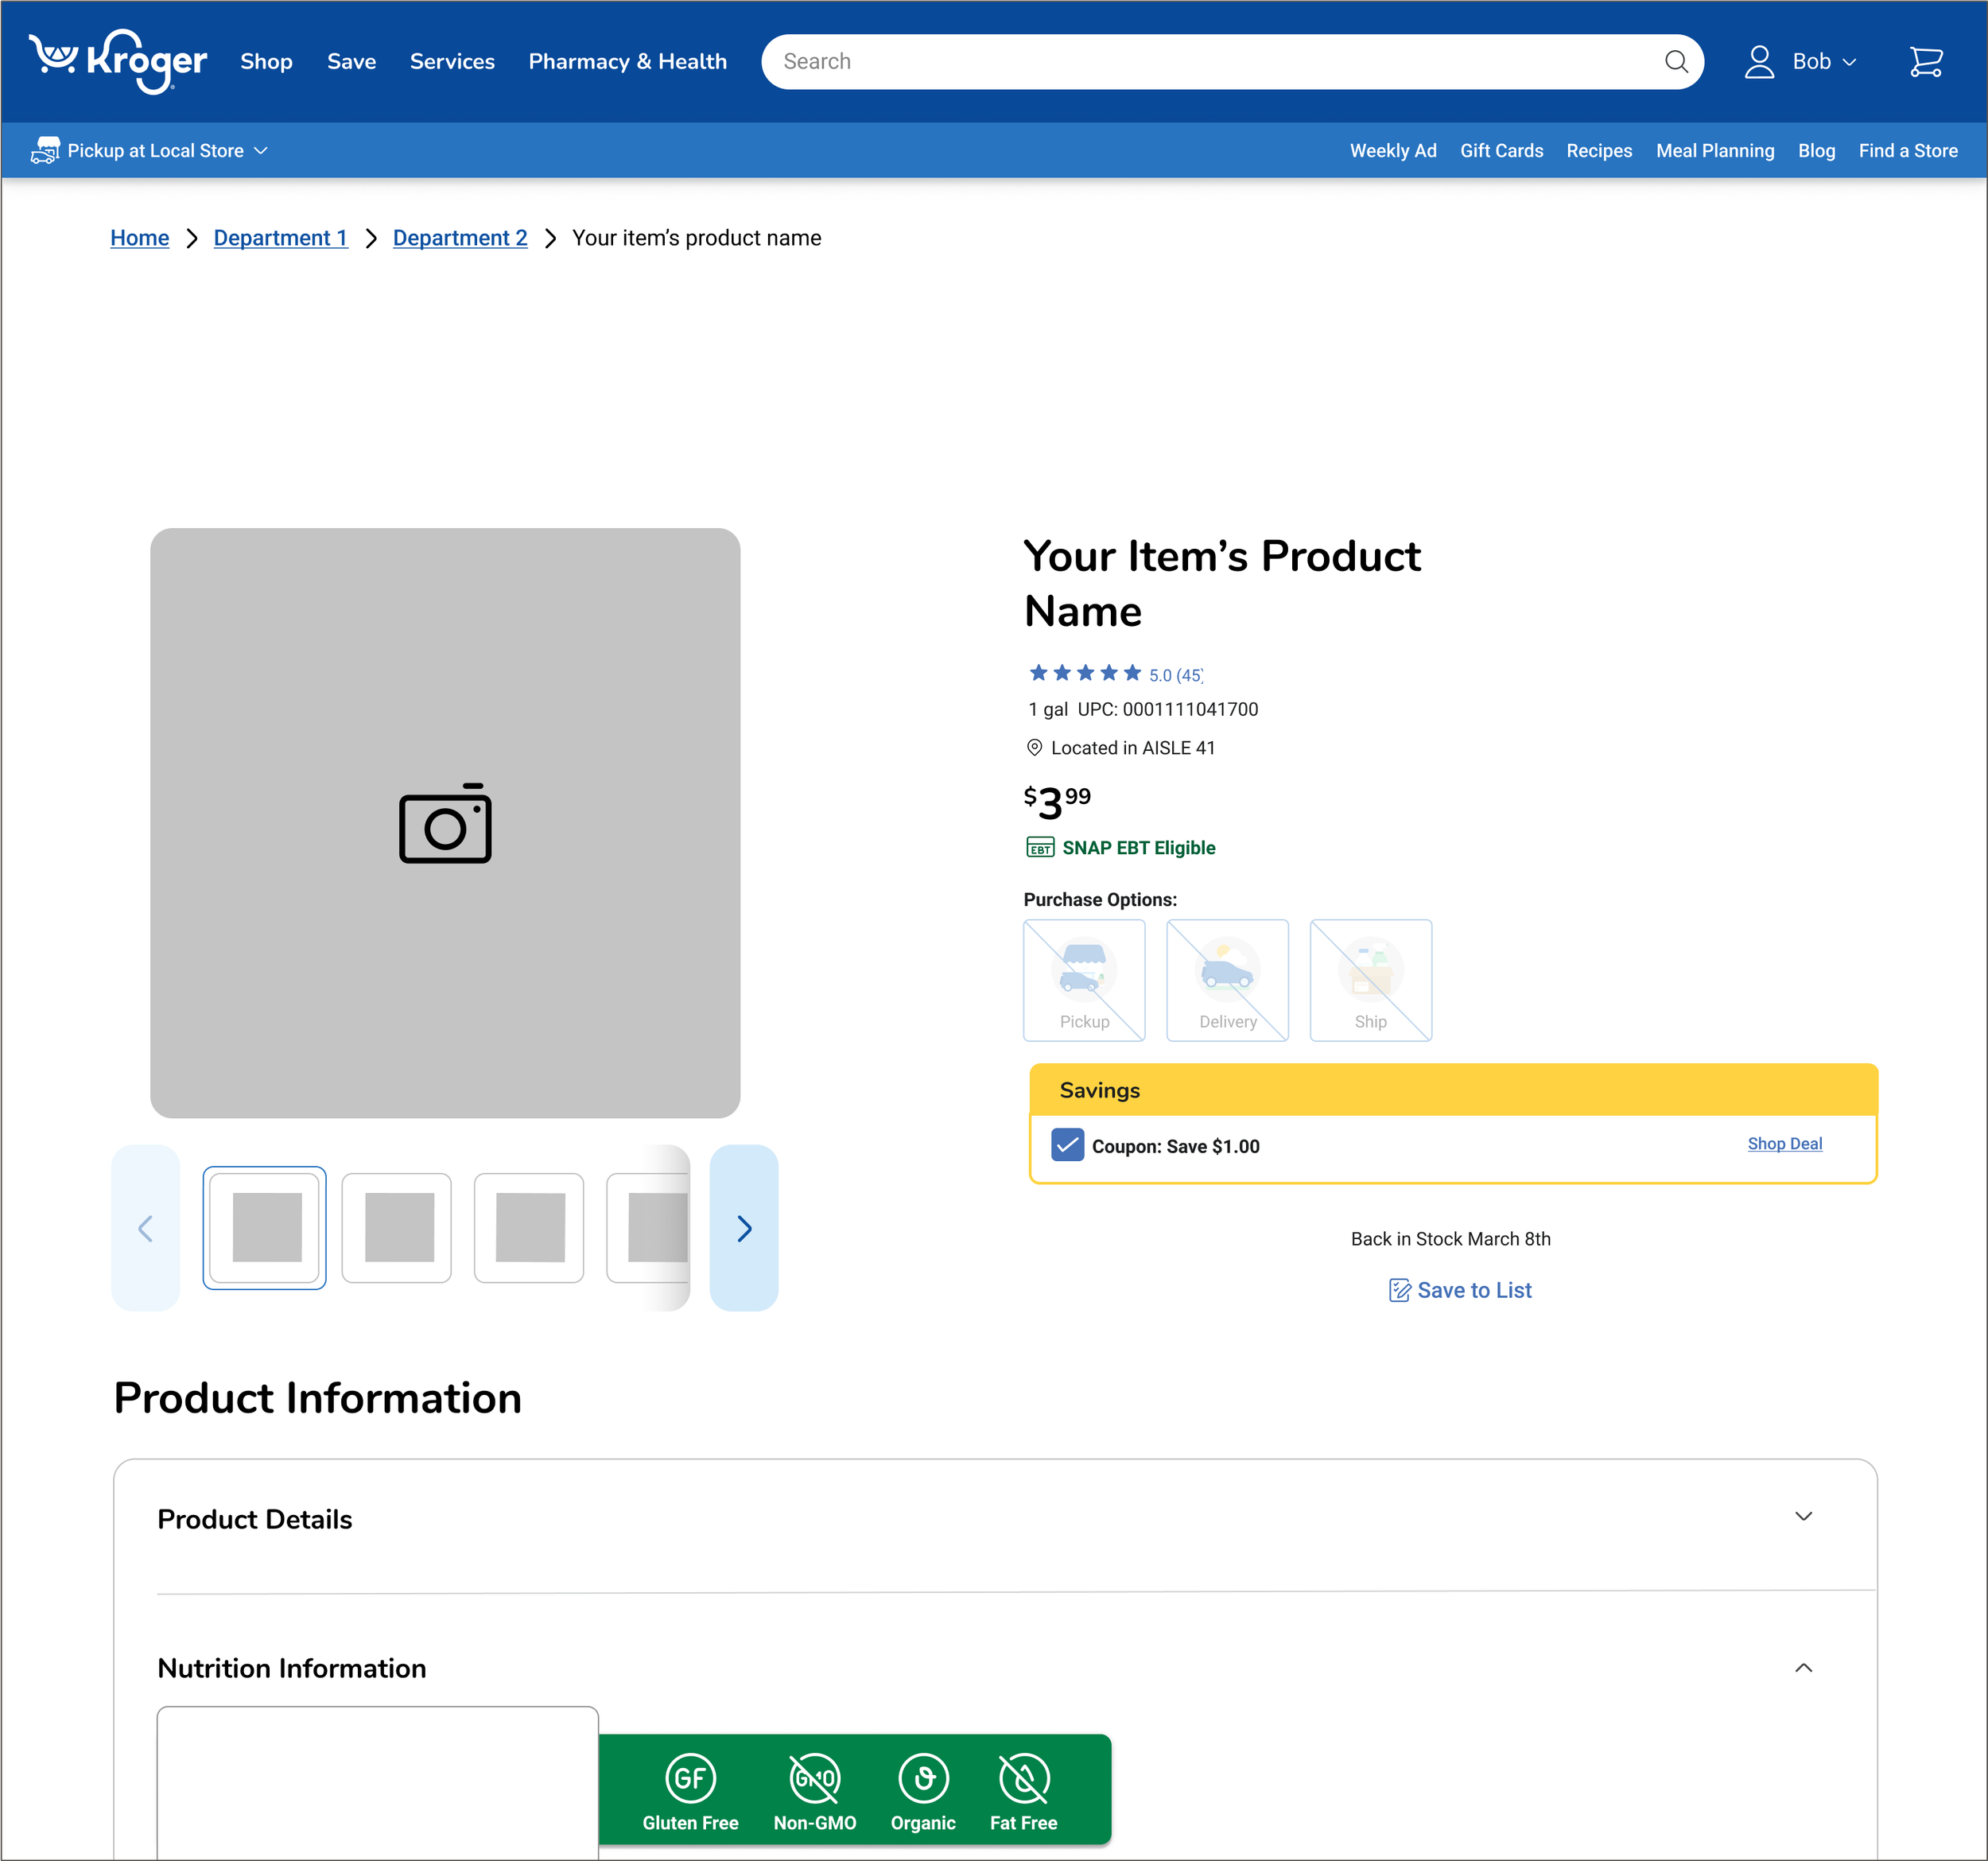Select the Ship purchase option
Screen dimensions: 1988x1861
tap(1370, 980)
